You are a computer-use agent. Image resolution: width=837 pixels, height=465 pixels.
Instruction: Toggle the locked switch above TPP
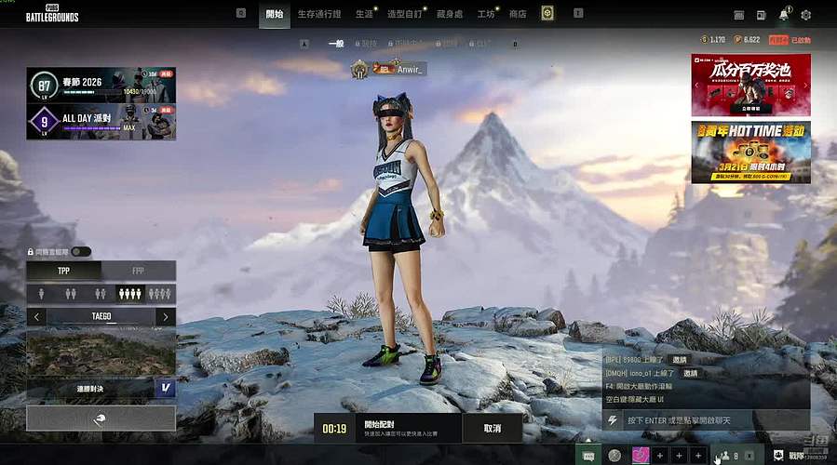pyautogui.click(x=81, y=252)
